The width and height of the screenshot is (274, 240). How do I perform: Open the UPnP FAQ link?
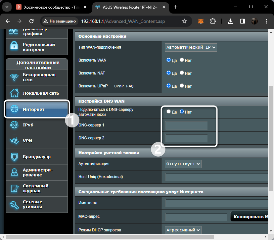tap(124, 86)
